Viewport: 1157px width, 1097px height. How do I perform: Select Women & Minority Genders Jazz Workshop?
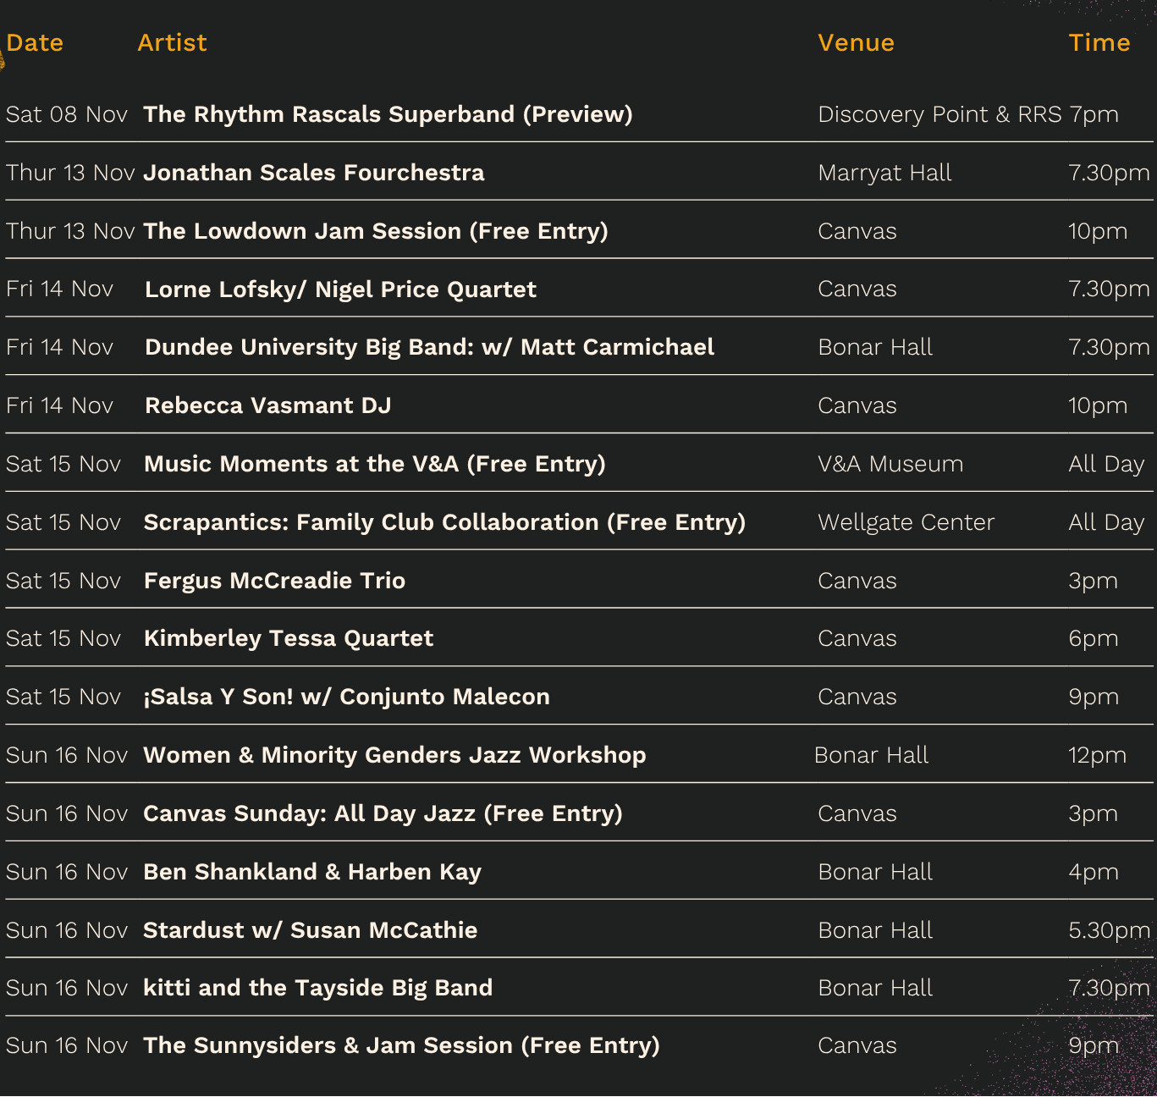[394, 755]
